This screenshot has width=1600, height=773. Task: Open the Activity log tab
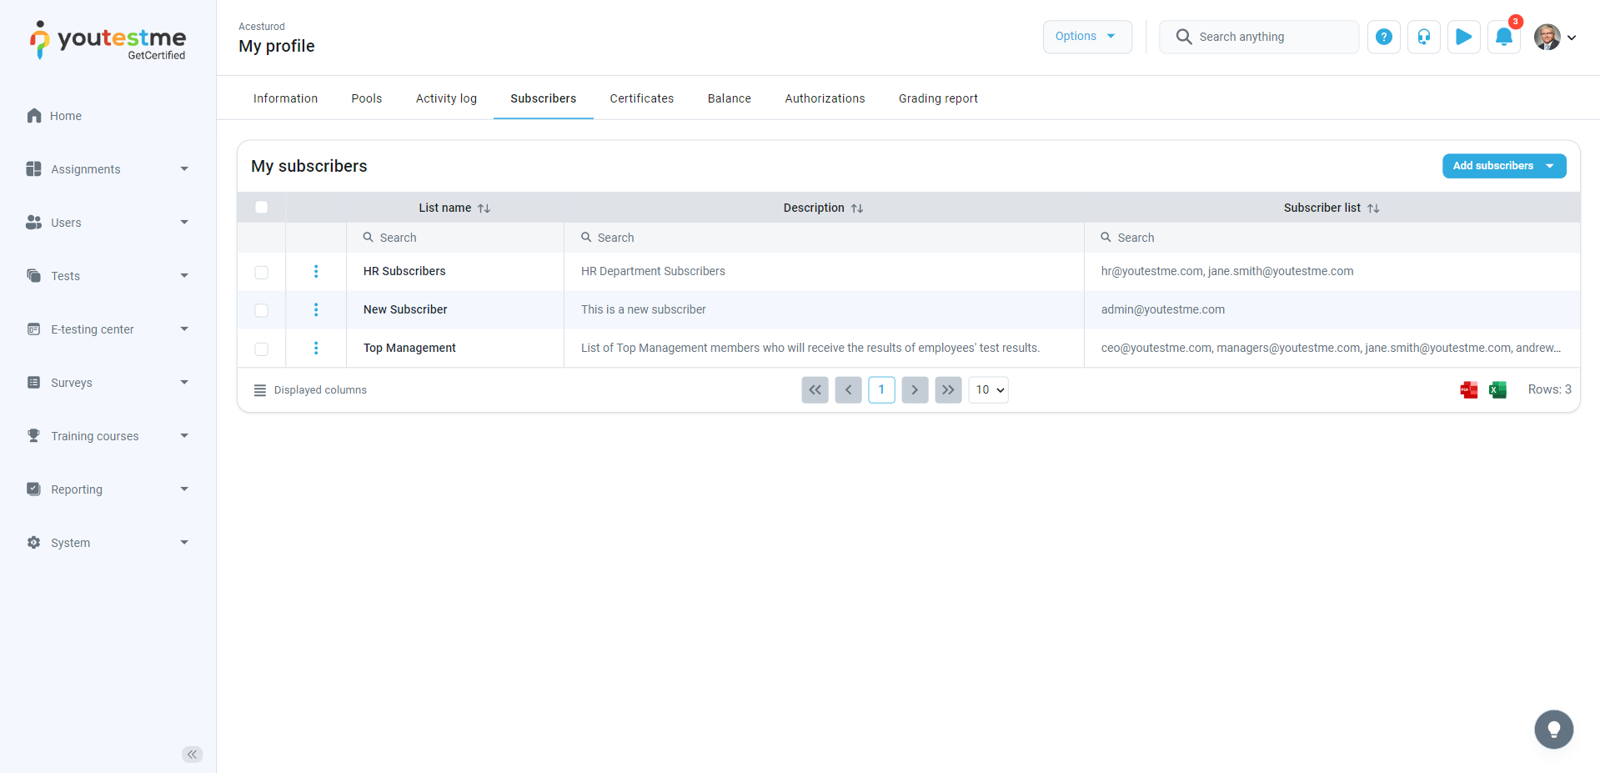pos(446,98)
